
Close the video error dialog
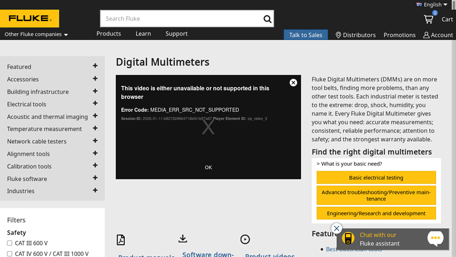click(x=293, y=83)
